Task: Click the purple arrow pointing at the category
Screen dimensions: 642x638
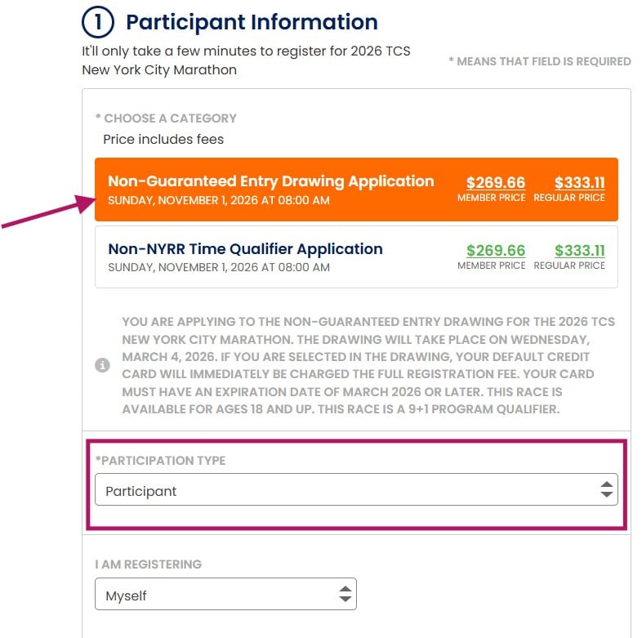Action: [49, 212]
